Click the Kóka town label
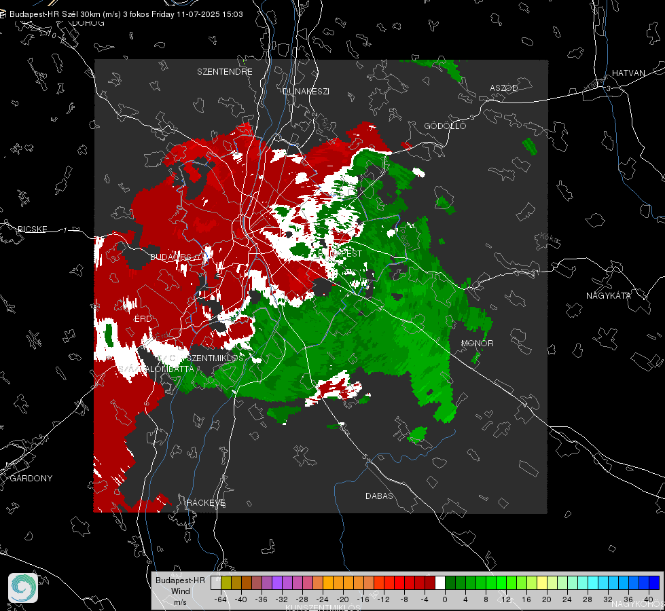This screenshot has height=611, width=665. click(x=550, y=238)
